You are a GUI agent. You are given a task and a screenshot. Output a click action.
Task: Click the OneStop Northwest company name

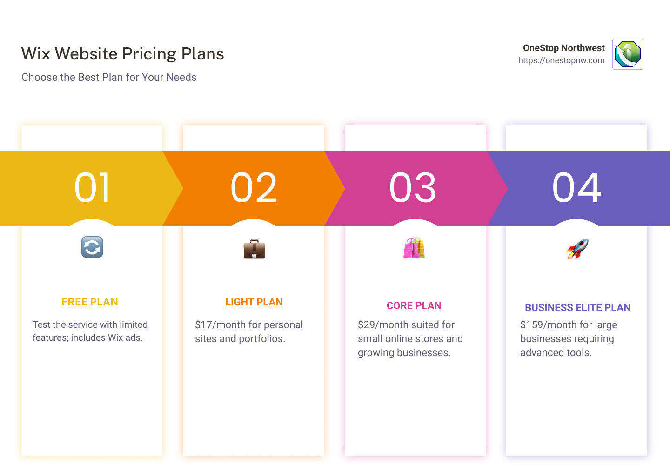563,48
